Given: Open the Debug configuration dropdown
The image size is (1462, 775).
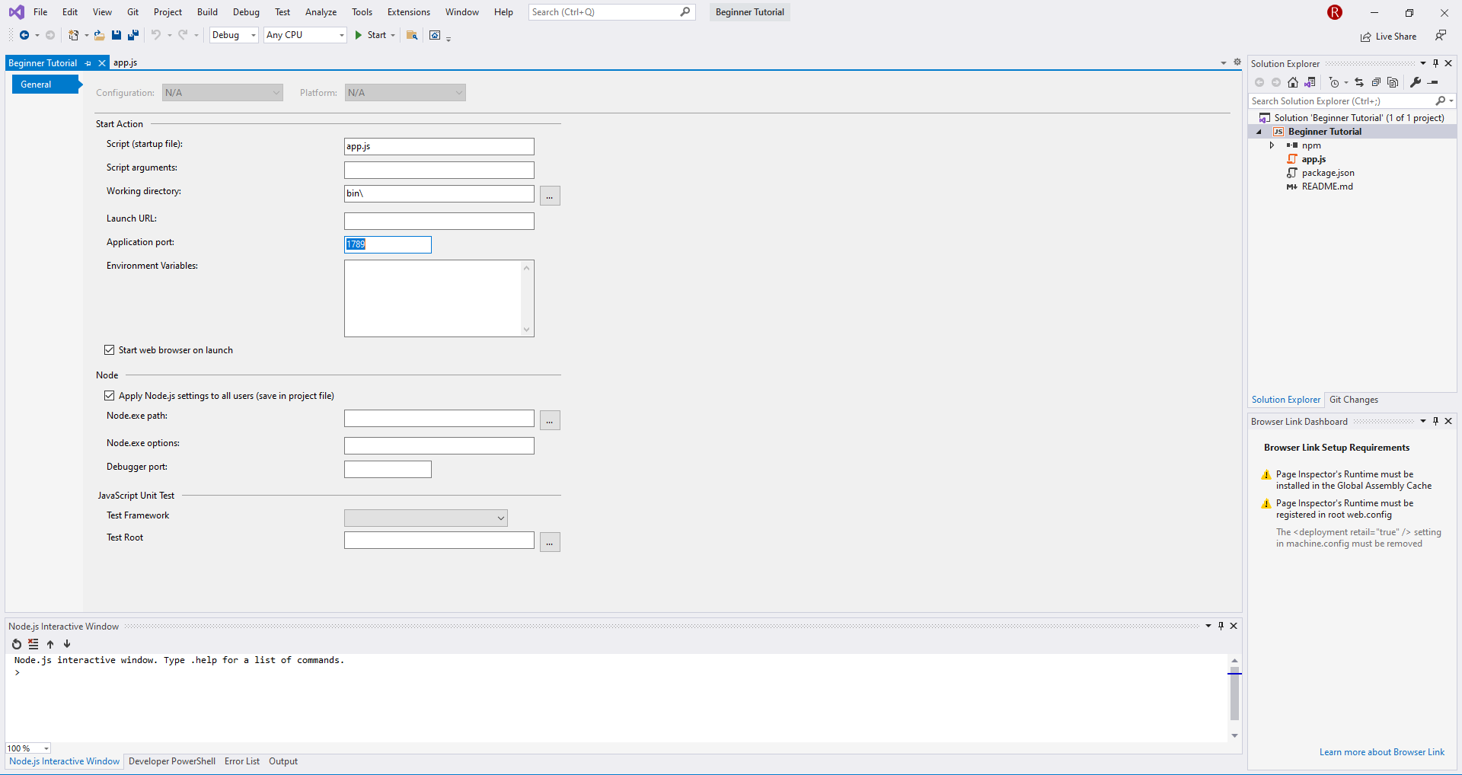Looking at the screenshot, I should point(234,35).
